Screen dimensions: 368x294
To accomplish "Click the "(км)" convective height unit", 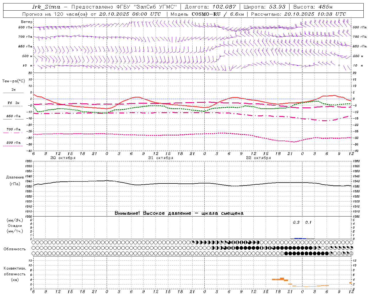I will (x=15, y=280).
